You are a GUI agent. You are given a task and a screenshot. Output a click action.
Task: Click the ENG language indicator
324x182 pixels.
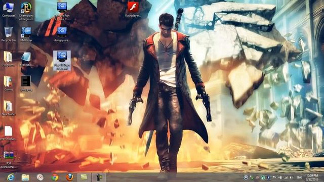[299, 177]
